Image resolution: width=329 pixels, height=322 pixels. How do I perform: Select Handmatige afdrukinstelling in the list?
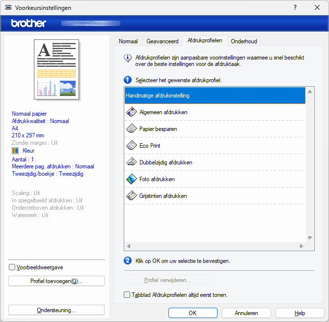[x=215, y=96]
